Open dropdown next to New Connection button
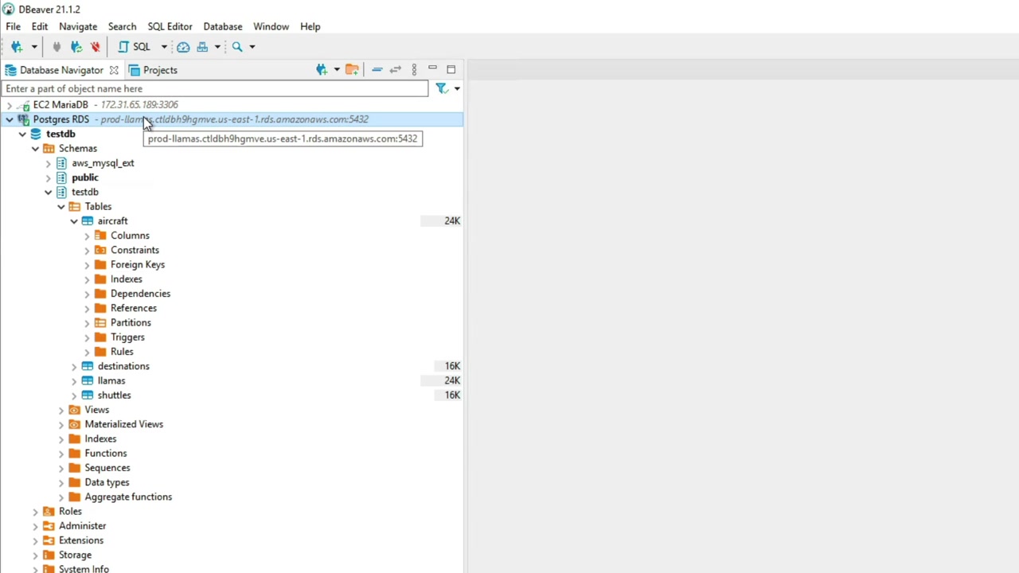 click(x=34, y=47)
